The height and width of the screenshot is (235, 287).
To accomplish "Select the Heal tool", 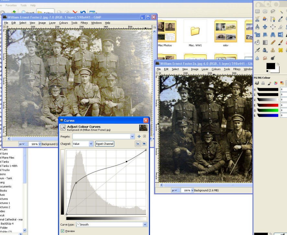I will tap(281, 50).
